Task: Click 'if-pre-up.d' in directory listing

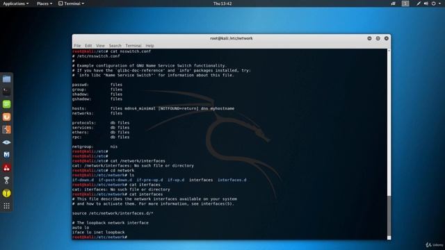Action: [150, 180]
